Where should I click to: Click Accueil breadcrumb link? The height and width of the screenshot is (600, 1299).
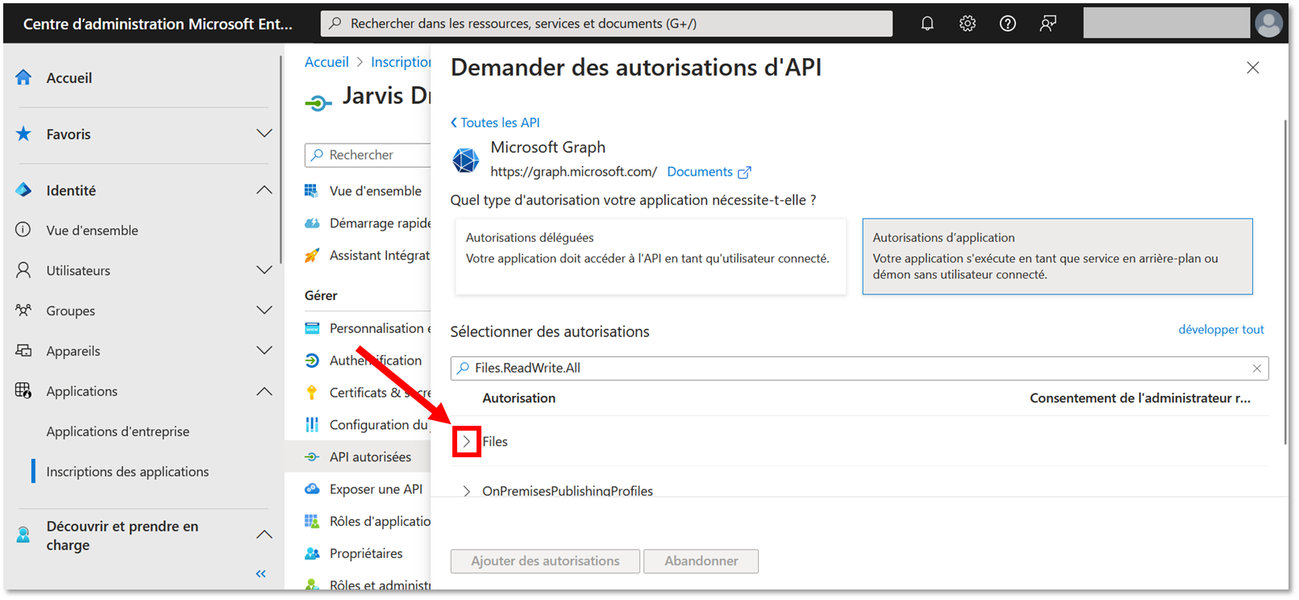pyautogui.click(x=327, y=62)
